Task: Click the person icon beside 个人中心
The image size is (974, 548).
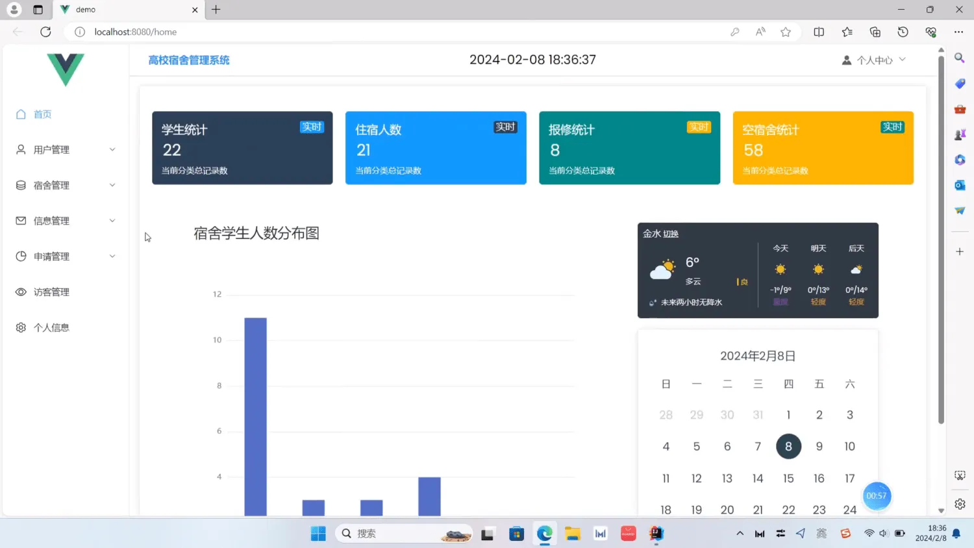Action: [846, 60]
